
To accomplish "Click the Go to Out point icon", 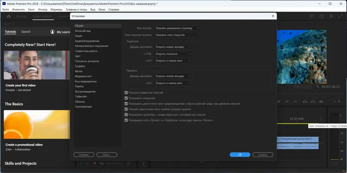I will pyautogui.click(x=295, y=101).
